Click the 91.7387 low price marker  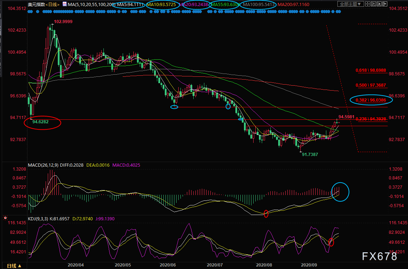point(310,155)
